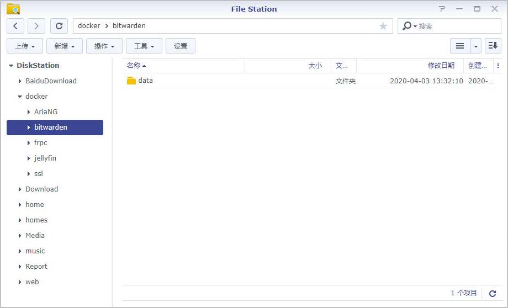Click the 设置 button
The width and height of the screenshot is (508, 308).
181,46
